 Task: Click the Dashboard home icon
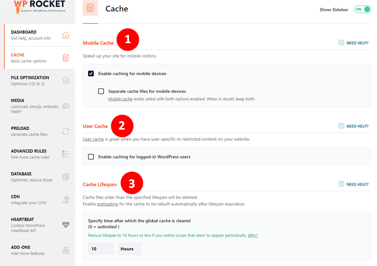(x=66, y=35)
